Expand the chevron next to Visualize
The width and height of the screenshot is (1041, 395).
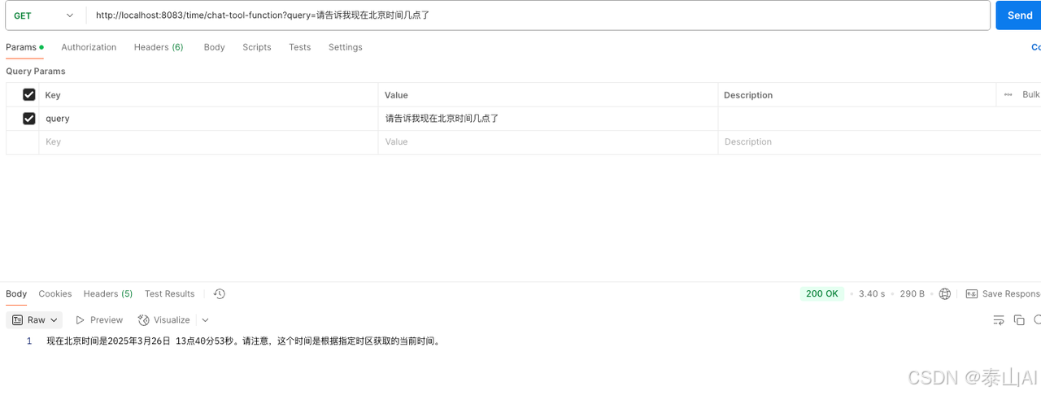[205, 320]
